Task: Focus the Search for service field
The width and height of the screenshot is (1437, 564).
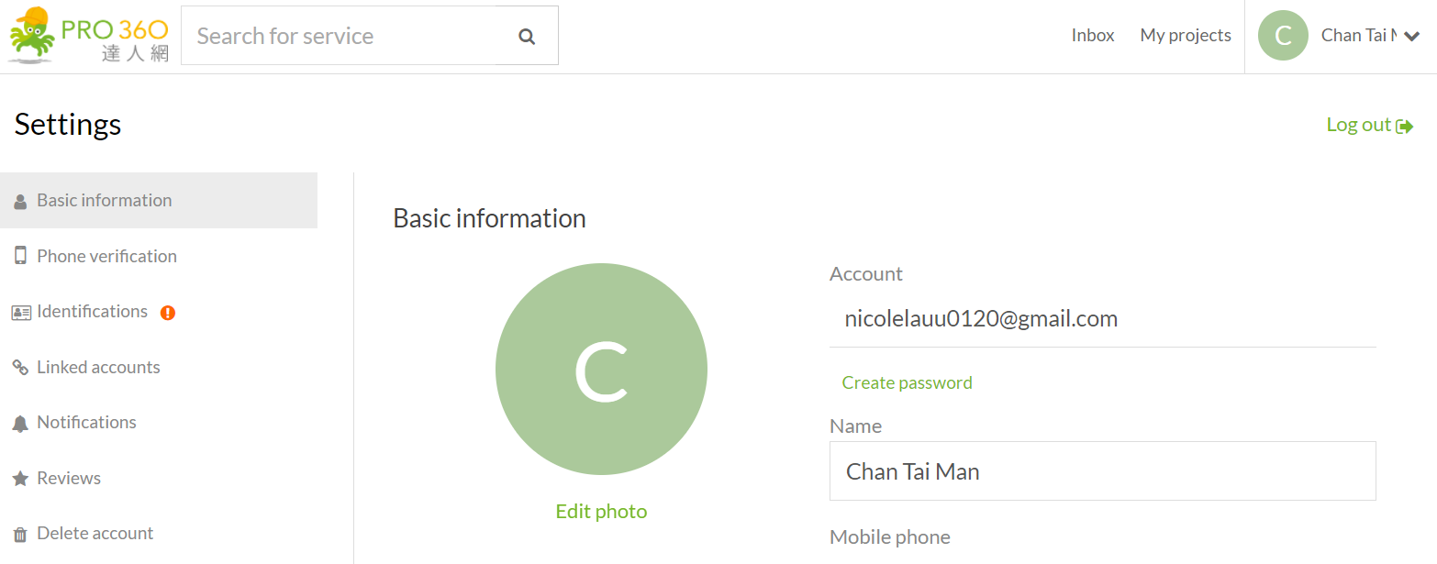Action: coord(340,37)
